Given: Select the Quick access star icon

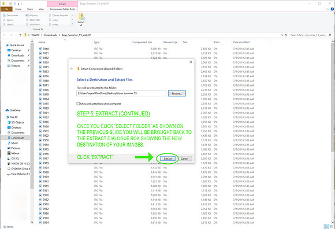Looking at the screenshot, I should 8,45.
